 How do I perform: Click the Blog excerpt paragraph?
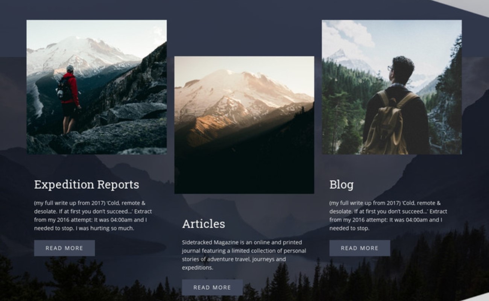(388, 216)
